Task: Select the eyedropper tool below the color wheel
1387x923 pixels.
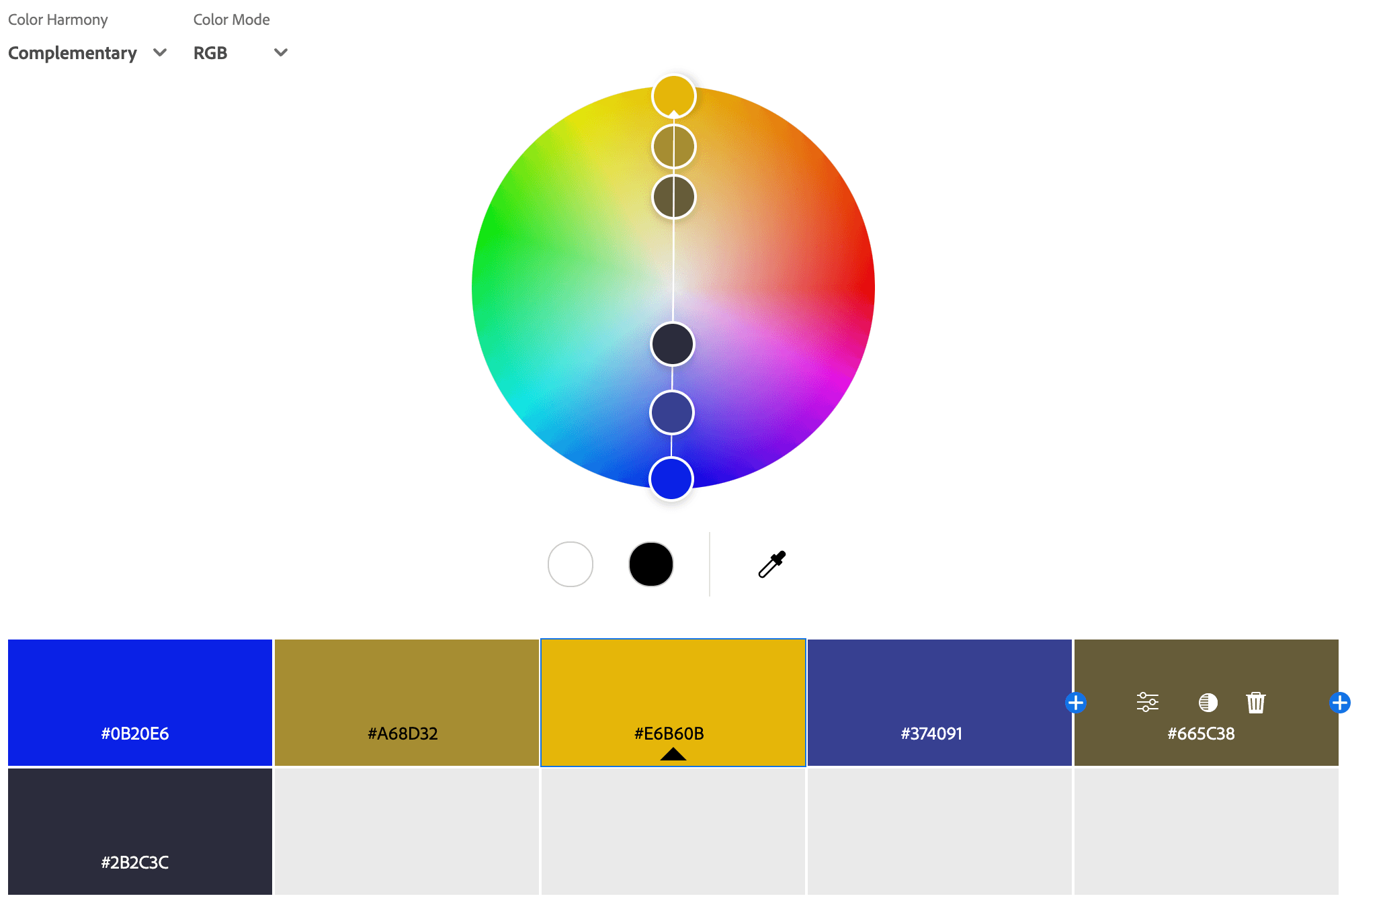Action: pos(771,564)
